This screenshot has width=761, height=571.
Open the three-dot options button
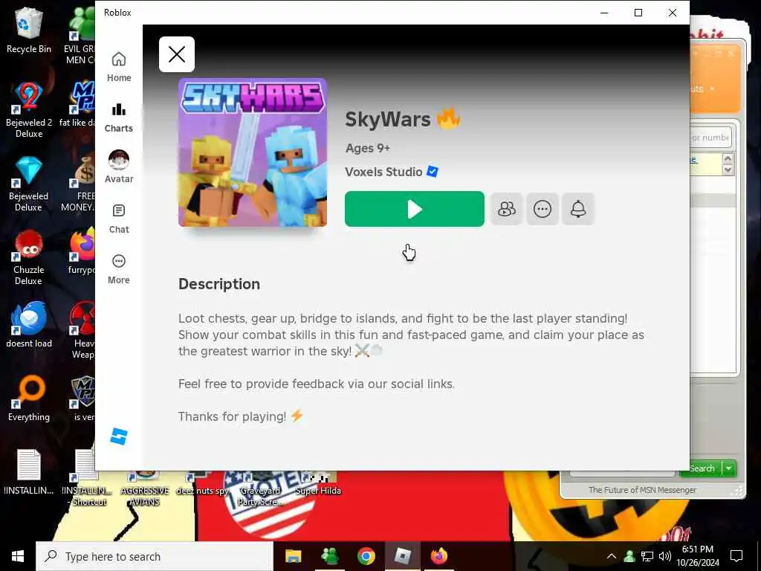(x=542, y=209)
